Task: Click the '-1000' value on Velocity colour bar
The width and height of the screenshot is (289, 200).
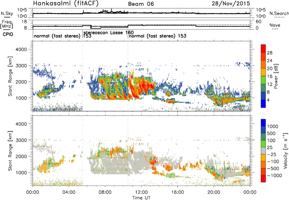Action: 274,175
